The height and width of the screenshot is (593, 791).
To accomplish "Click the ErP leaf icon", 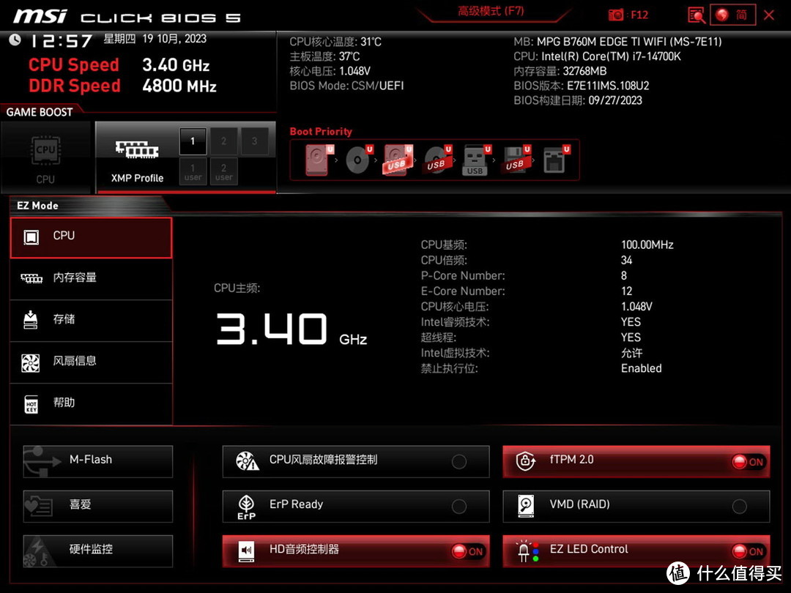I will [246, 507].
